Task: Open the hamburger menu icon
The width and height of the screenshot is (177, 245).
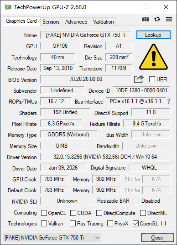Action: pos(169,19)
